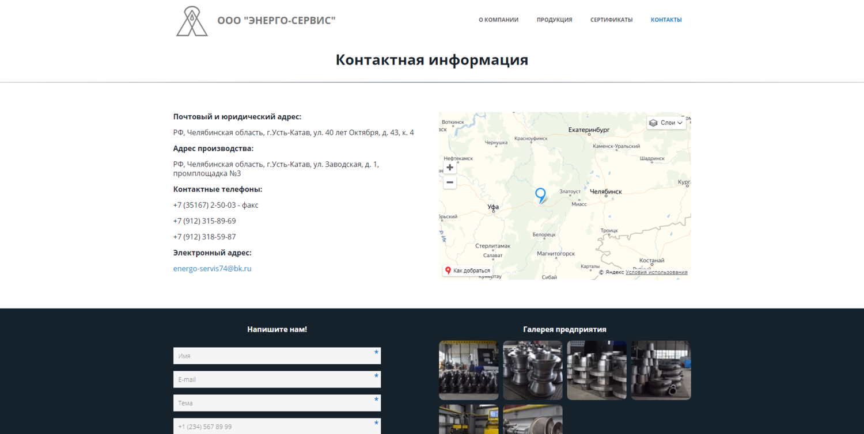This screenshot has height=434, width=864.
Task: Click the Магнитогорск label on map
Action: pyautogui.click(x=556, y=253)
